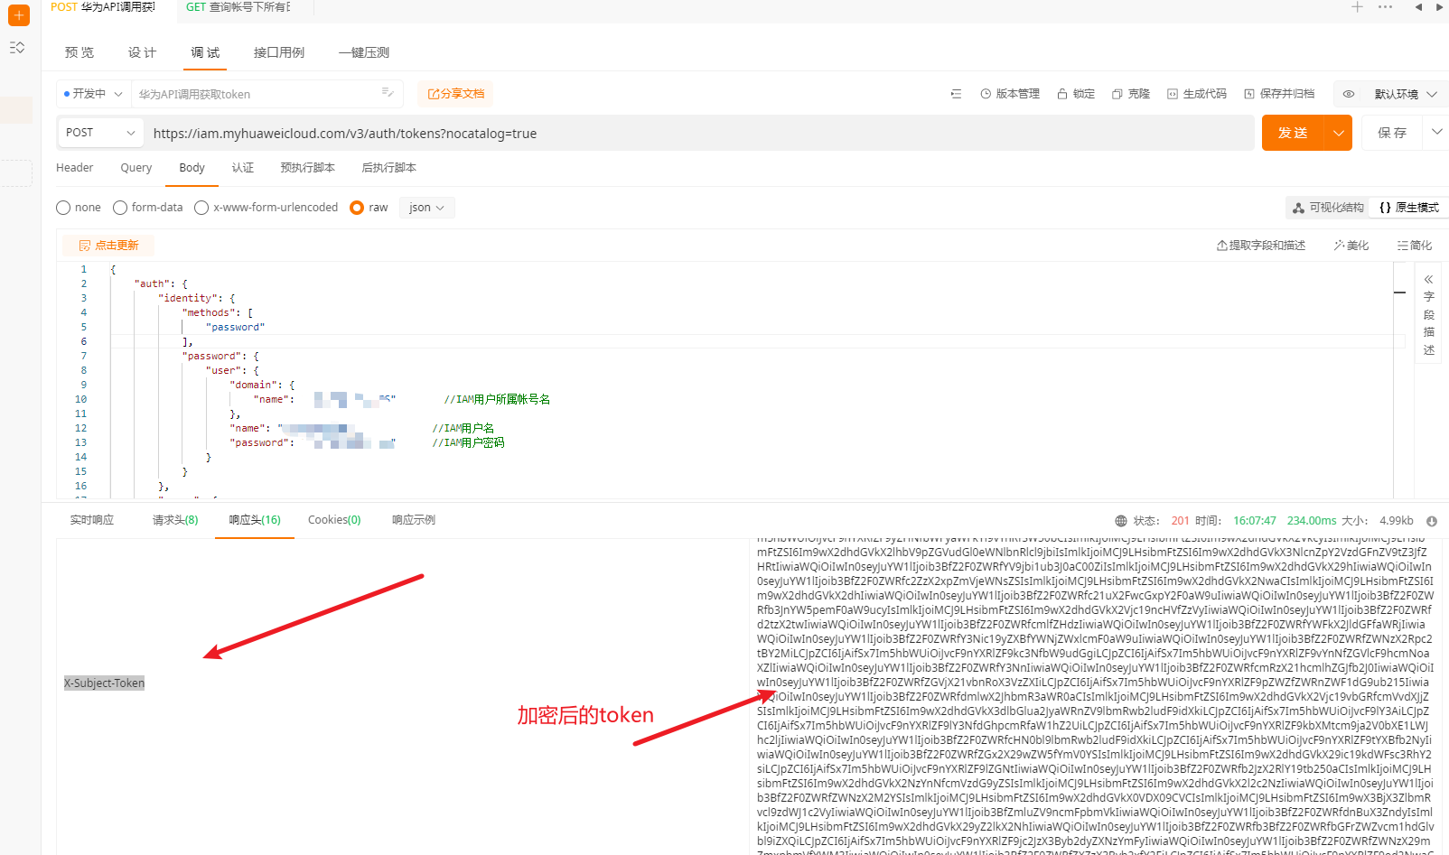Click the orange 发送 send button
Viewport: 1449px width, 855px height.
tap(1293, 133)
